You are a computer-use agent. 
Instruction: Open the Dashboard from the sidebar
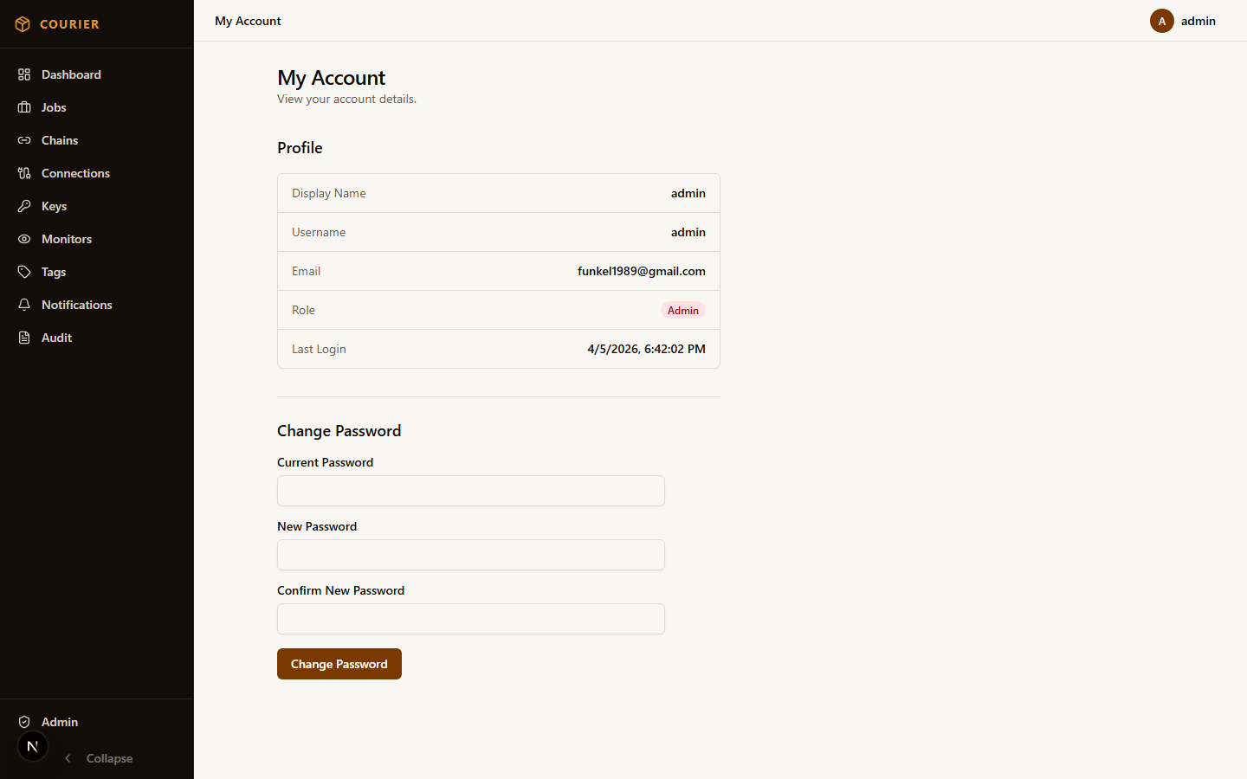[x=24, y=74]
